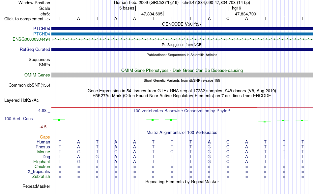Click the 47,834,695 ruler position
The height and width of the screenshot is (194, 313).
coord(152,14)
